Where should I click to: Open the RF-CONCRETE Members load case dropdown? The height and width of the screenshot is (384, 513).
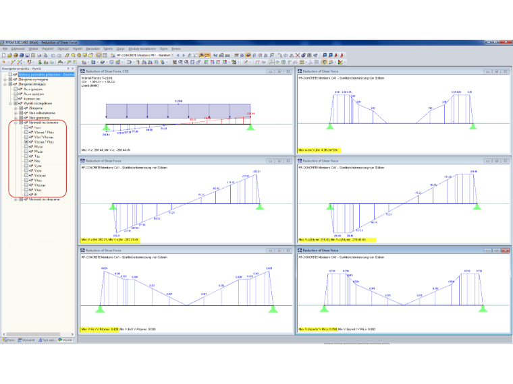click(x=172, y=55)
